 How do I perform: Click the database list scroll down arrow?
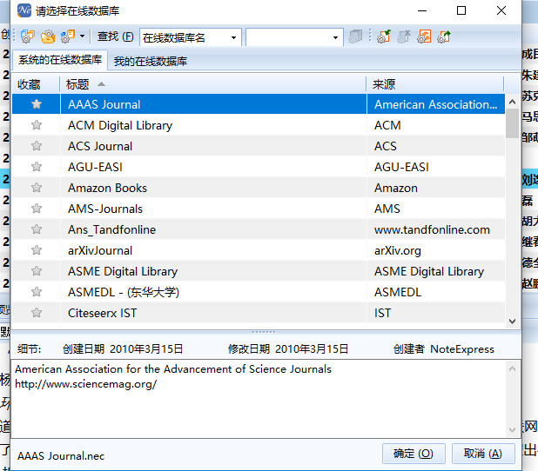coord(512,322)
